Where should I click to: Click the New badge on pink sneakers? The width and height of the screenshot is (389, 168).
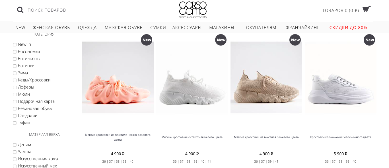[x=147, y=40]
